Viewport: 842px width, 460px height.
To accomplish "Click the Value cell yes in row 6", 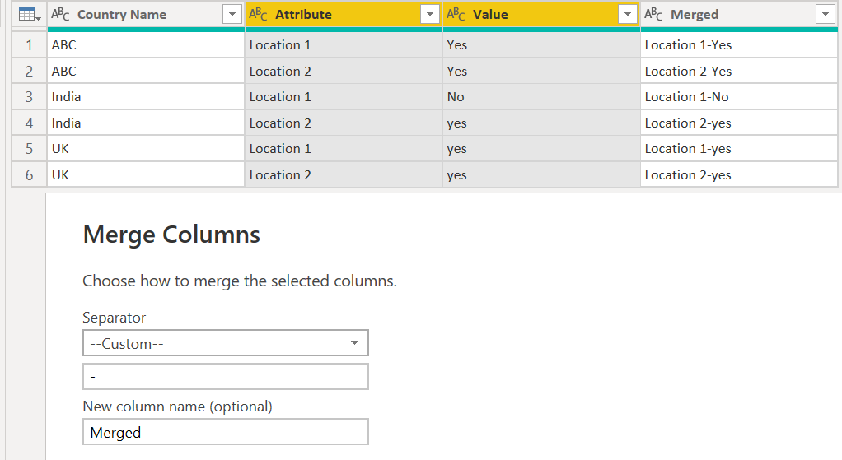I will pyautogui.click(x=541, y=174).
